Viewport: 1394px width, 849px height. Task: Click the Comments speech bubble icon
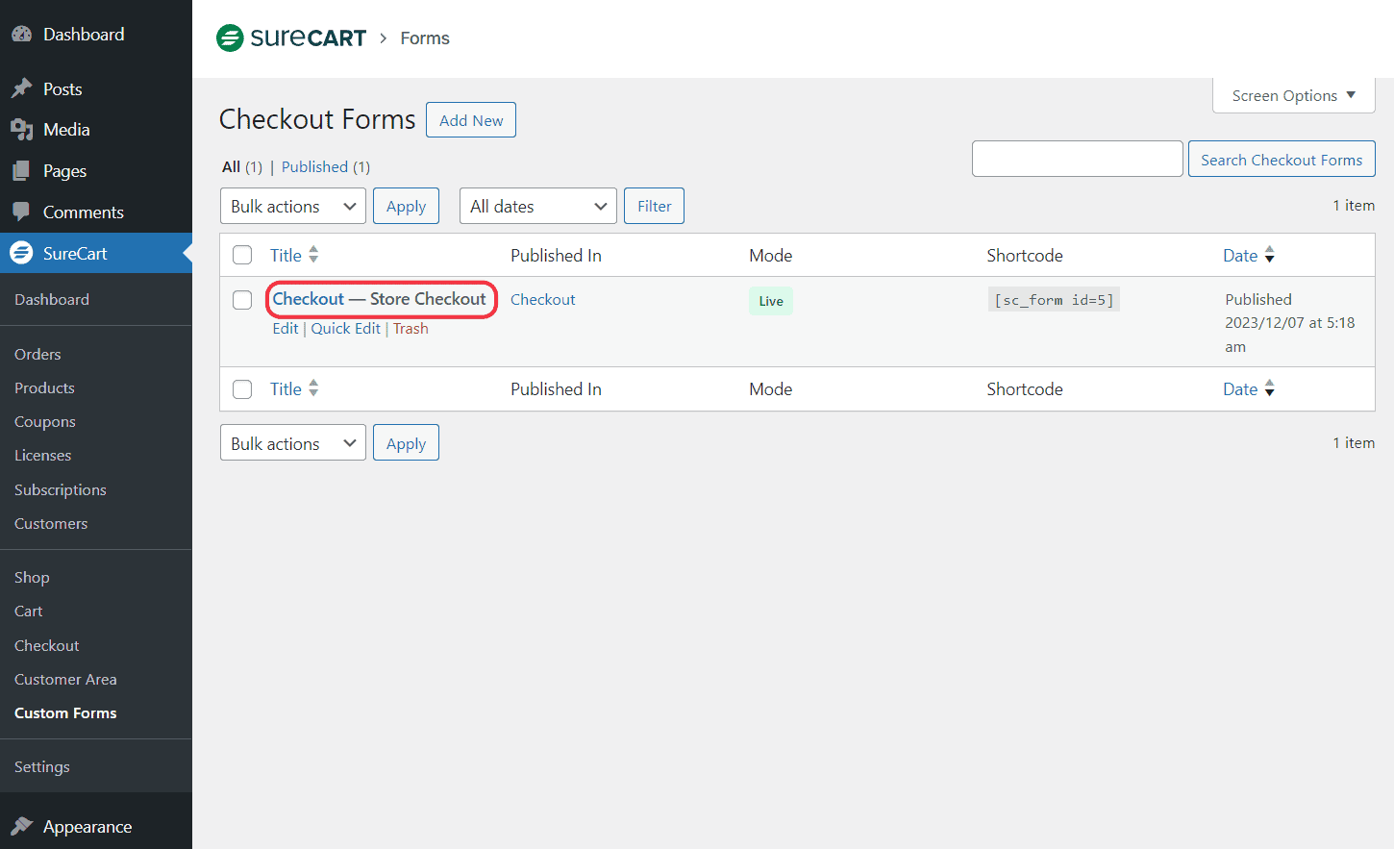[21, 212]
